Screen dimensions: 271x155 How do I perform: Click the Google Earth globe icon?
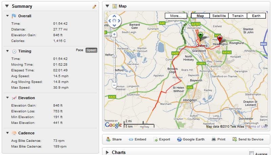pyautogui.click(x=179, y=139)
